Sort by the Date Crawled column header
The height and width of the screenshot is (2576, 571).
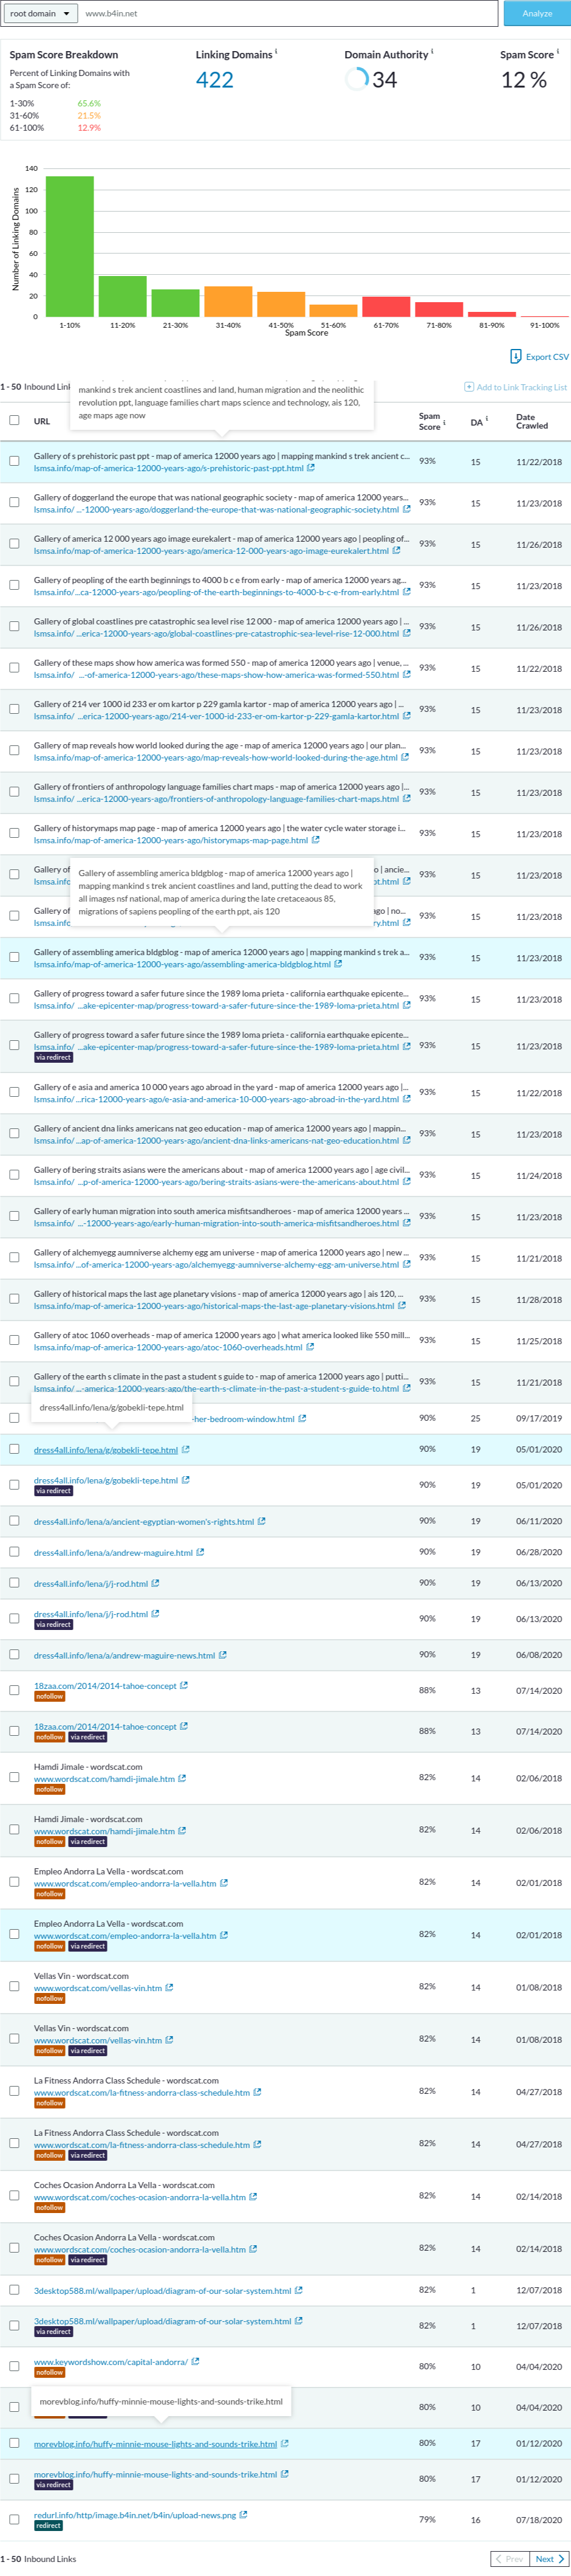[531, 421]
